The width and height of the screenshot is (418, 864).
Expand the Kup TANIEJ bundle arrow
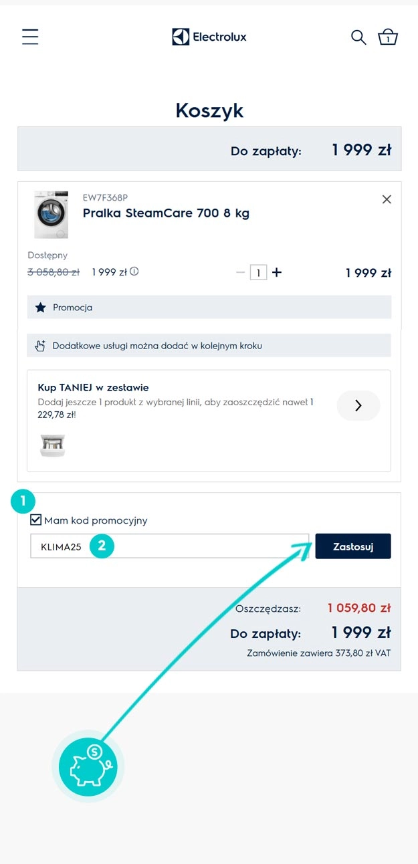358,405
